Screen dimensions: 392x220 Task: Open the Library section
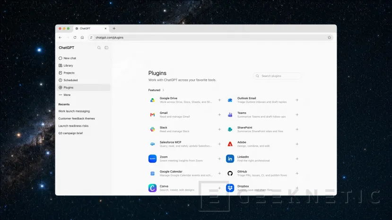(84, 66)
